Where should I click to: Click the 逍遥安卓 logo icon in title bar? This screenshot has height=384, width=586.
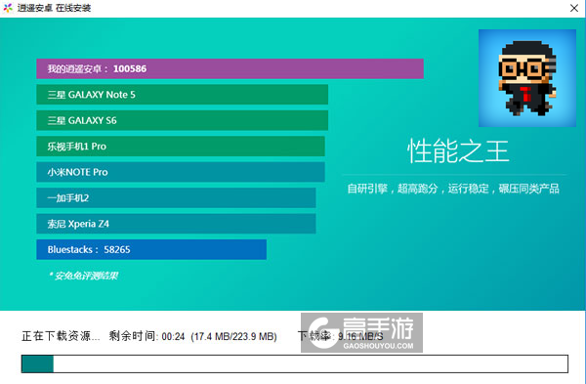(x=8, y=8)
